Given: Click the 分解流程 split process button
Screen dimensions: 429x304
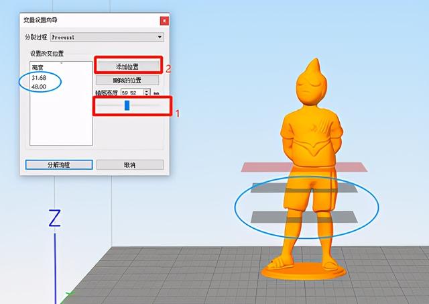Looking at the screenshot, I should [x=59, y=165].
